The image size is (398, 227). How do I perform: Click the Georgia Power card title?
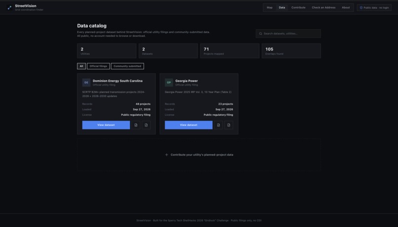187,81
